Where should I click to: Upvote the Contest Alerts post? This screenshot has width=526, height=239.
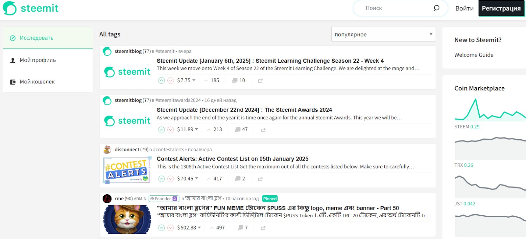point(161,179)
